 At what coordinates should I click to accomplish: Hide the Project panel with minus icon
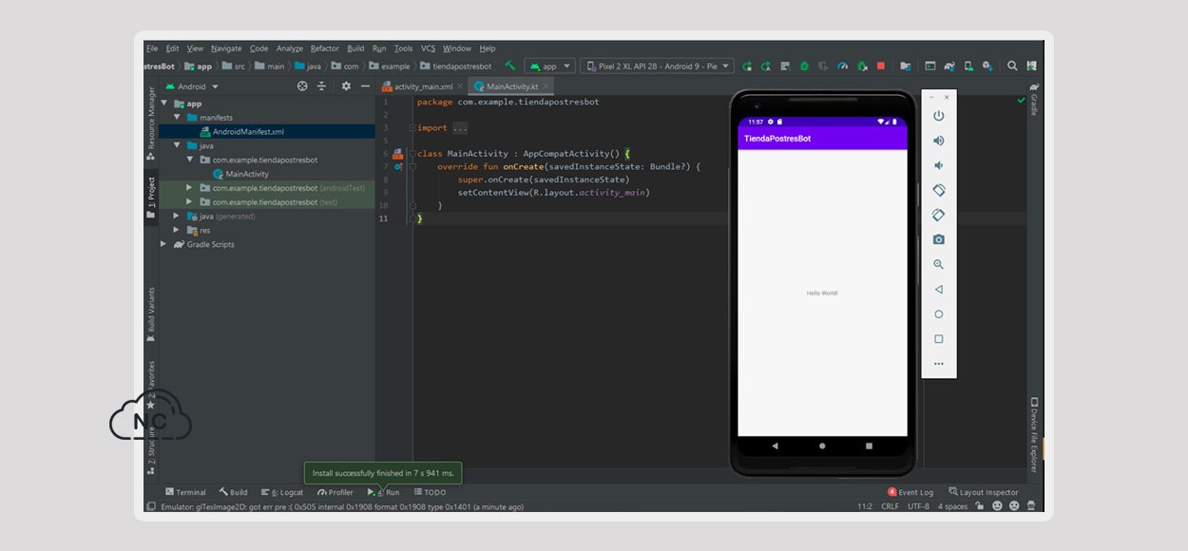[x=365, y=86]
